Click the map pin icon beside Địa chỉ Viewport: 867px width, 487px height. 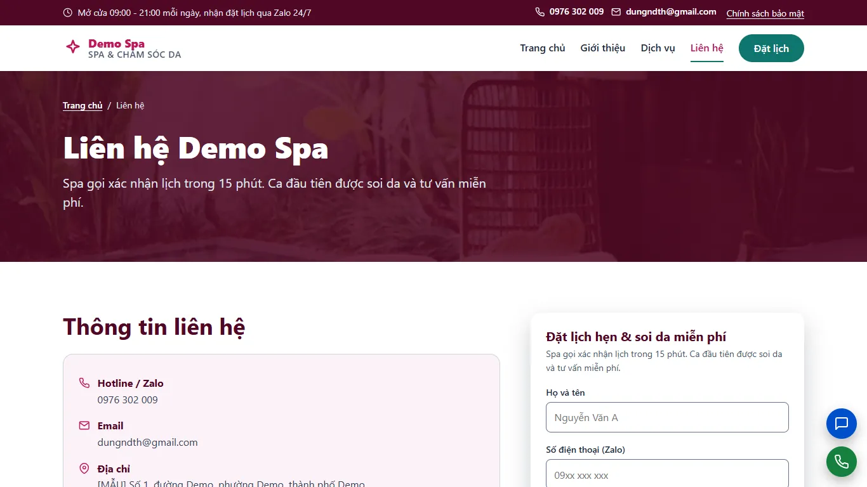pos(84,469)
